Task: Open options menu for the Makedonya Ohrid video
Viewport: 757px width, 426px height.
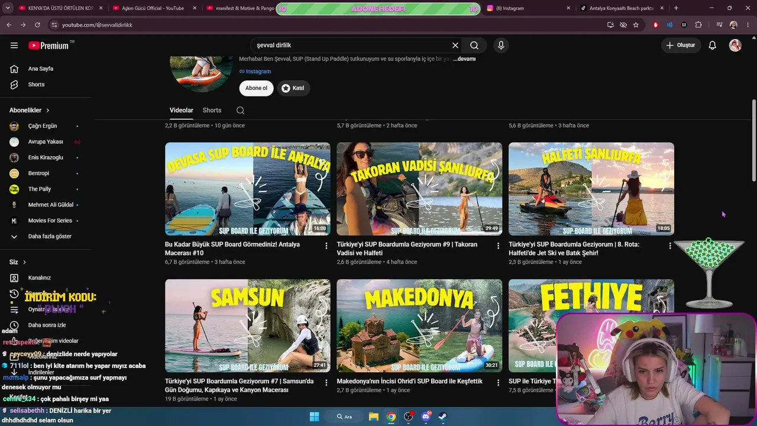Action: pyautogui.click(x=498, y=383)
